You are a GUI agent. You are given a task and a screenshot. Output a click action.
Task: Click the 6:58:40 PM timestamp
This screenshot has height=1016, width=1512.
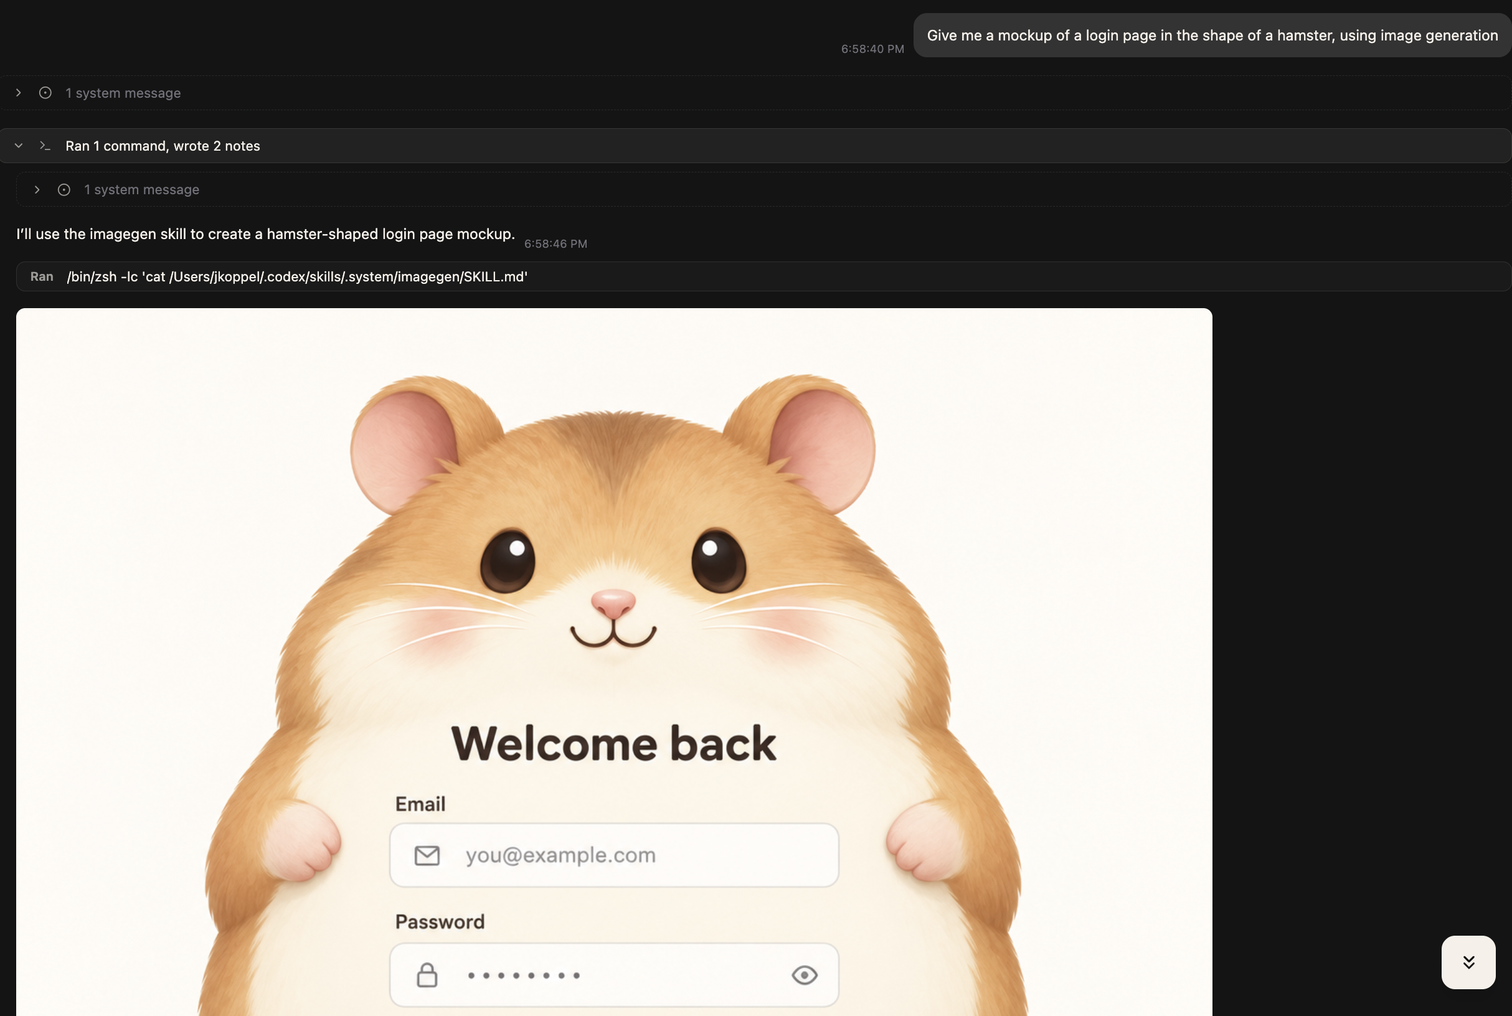(872, 49)
